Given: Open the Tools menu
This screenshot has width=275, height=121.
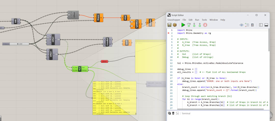Looking at the screenshot, I should click(x=204, y=20).
